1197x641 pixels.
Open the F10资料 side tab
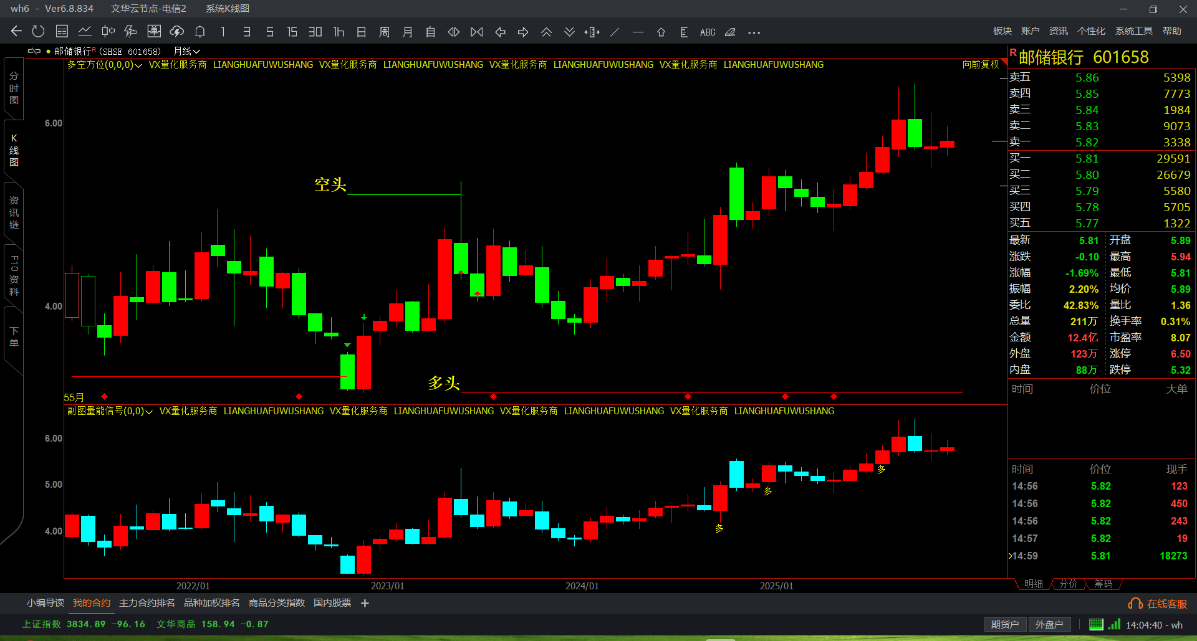tap(14, 275)
